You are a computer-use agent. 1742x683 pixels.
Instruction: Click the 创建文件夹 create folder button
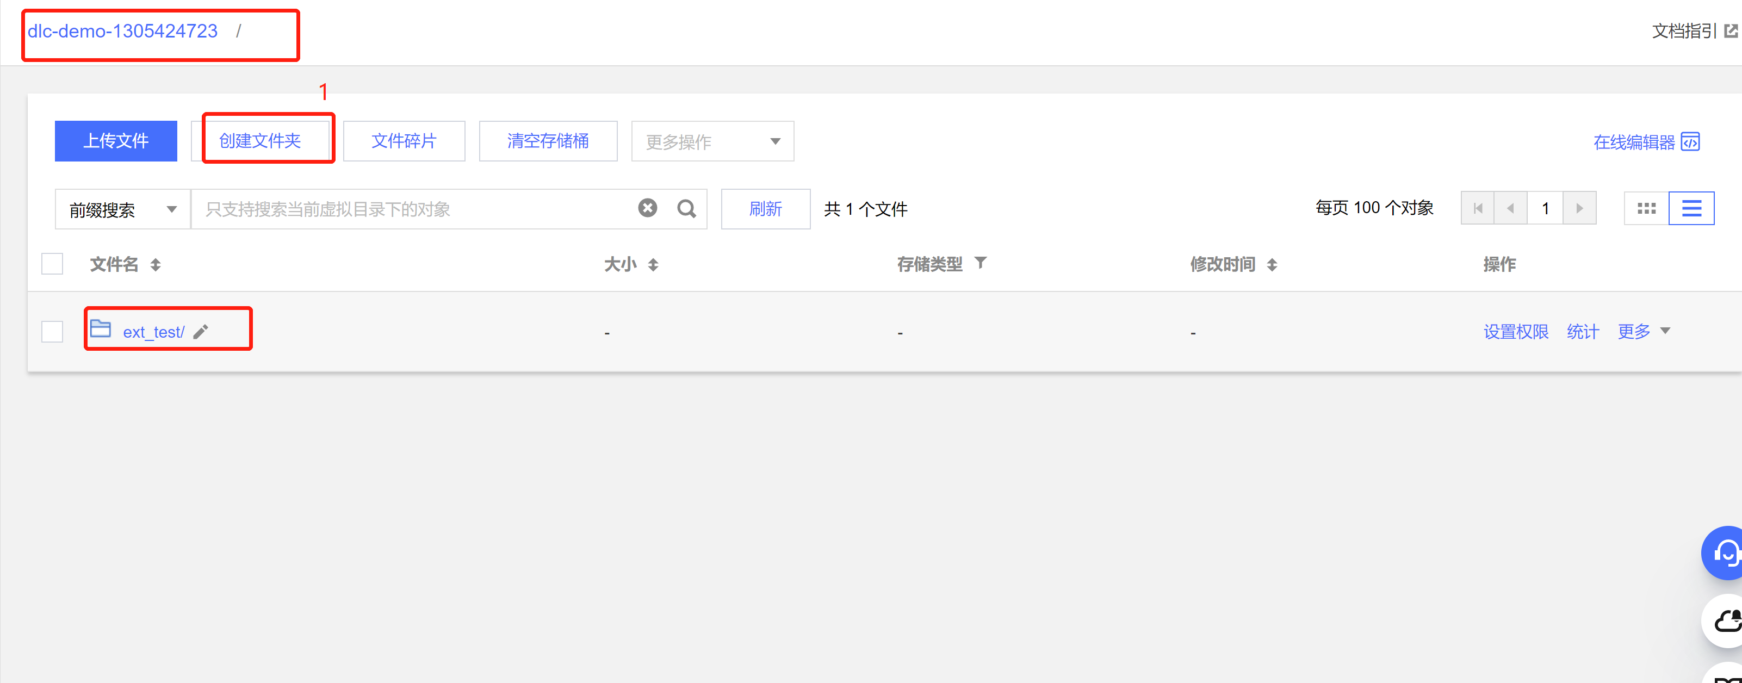click(261, 141)
